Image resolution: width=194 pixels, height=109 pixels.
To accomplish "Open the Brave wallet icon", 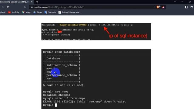I will point(192,7).
